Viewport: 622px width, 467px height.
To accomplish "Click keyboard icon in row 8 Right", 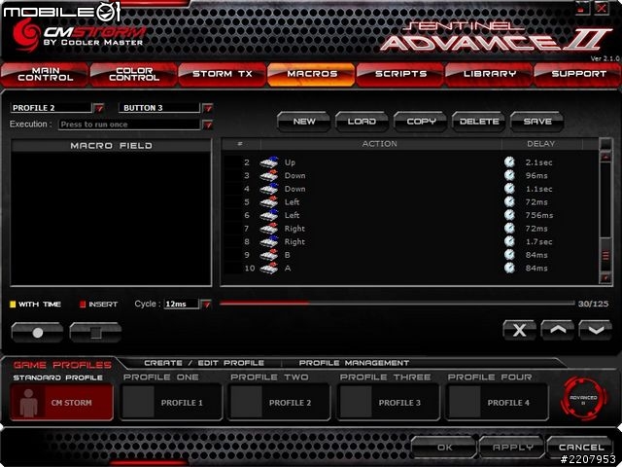I will [269, 241].
